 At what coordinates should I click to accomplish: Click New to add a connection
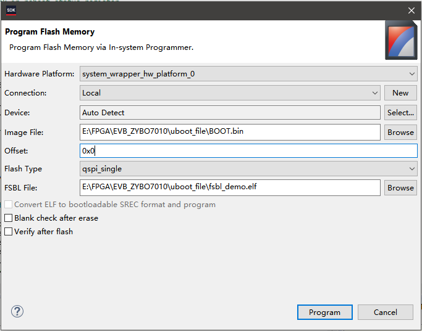click(400, 93)
